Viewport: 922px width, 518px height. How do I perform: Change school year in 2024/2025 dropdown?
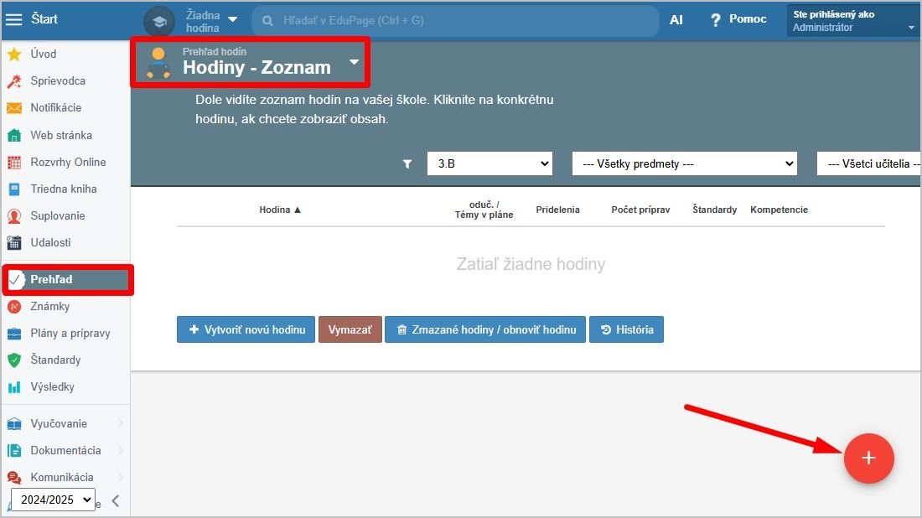53,500
